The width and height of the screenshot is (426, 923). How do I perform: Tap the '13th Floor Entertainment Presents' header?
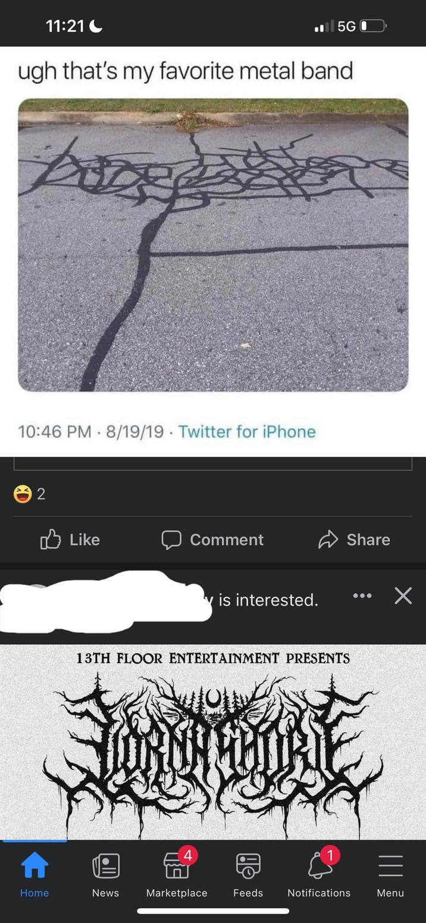[213, 659]
